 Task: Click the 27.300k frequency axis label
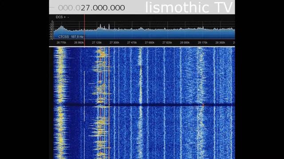[114, 43]
